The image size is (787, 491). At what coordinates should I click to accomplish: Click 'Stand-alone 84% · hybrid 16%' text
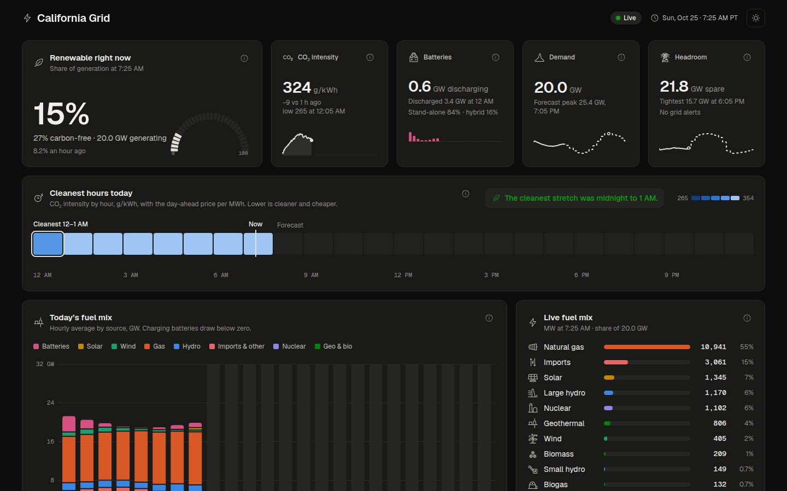(453, 112)
